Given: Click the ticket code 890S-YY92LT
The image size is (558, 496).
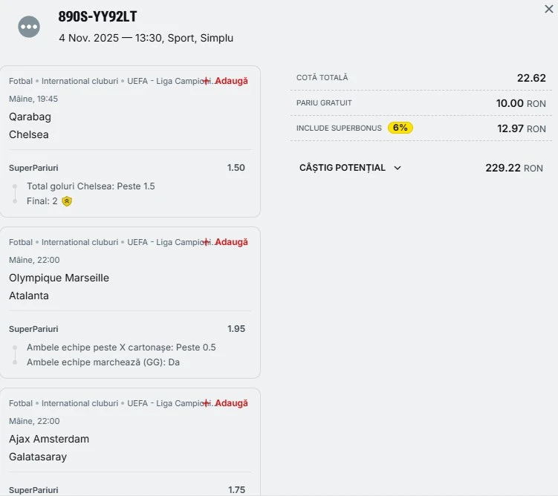Looking at the screenshot, I should pos(97,17).
